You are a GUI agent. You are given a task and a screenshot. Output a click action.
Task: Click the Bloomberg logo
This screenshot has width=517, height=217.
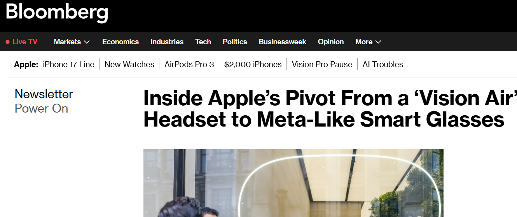[57, 12]
